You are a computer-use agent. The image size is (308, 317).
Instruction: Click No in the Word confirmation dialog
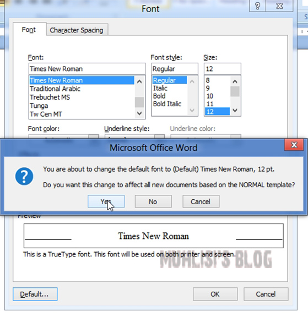pos(153,201)
